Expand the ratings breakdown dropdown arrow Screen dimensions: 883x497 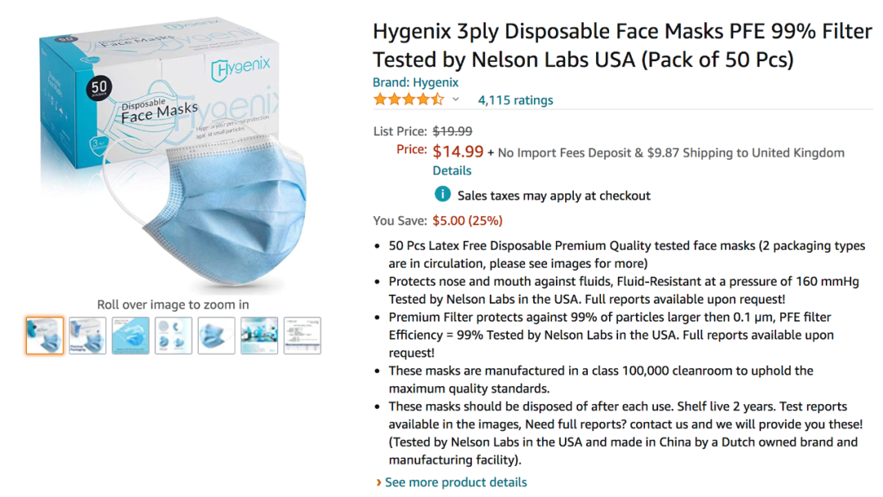(x=455, y=100)
